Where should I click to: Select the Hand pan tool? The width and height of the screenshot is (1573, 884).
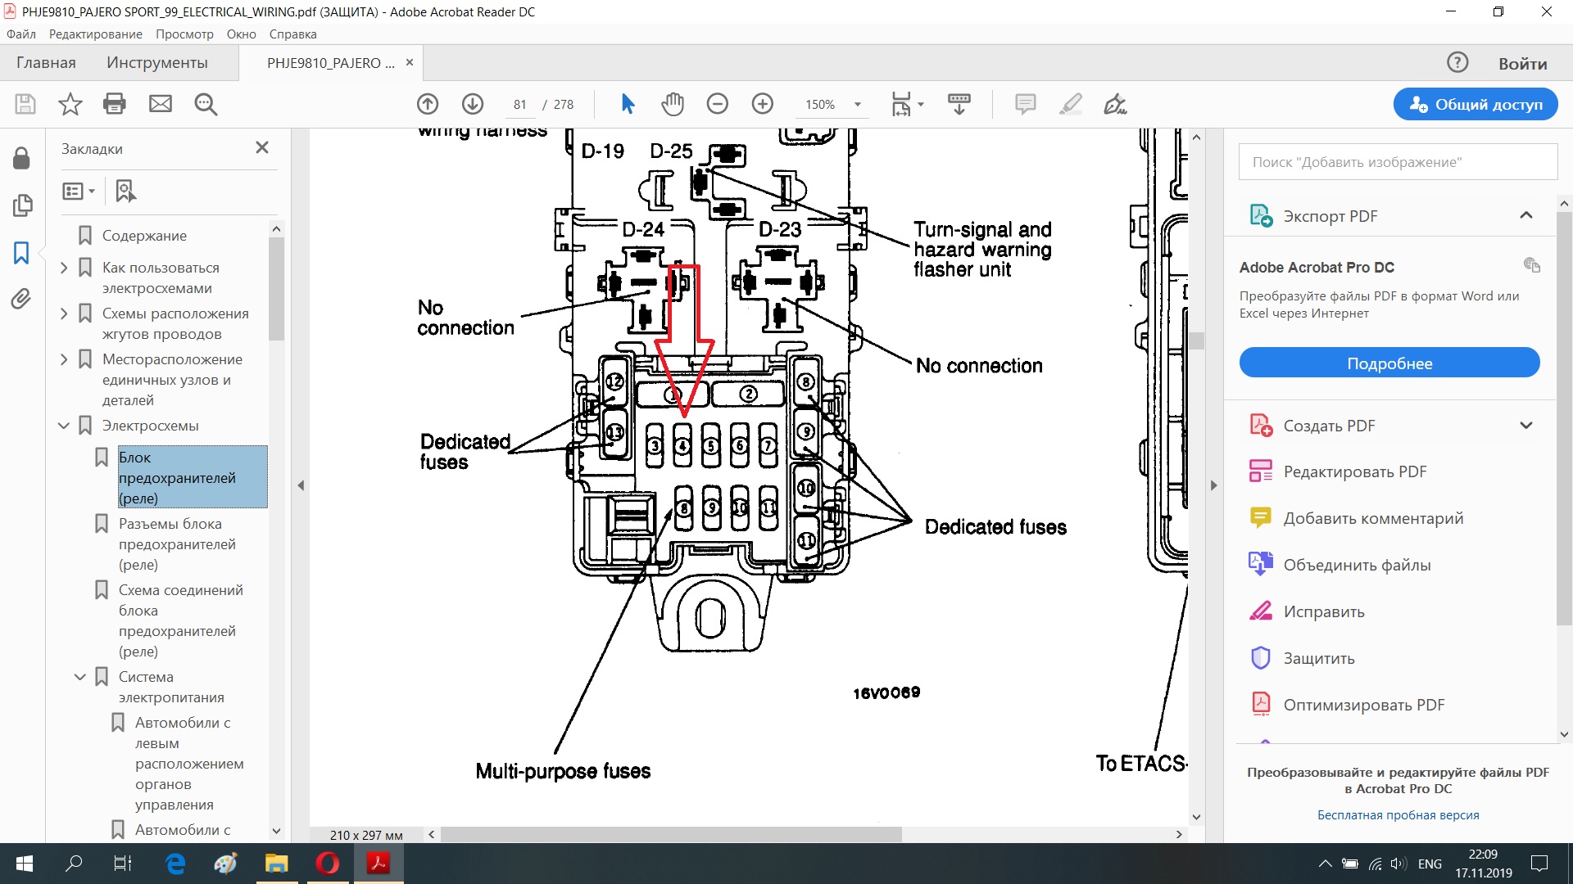(x=672, y=104)
